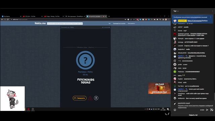This screenshot has height=121, width=215.
Task: Open the Nekto.me logo link
Action: (x=40, y=23)
